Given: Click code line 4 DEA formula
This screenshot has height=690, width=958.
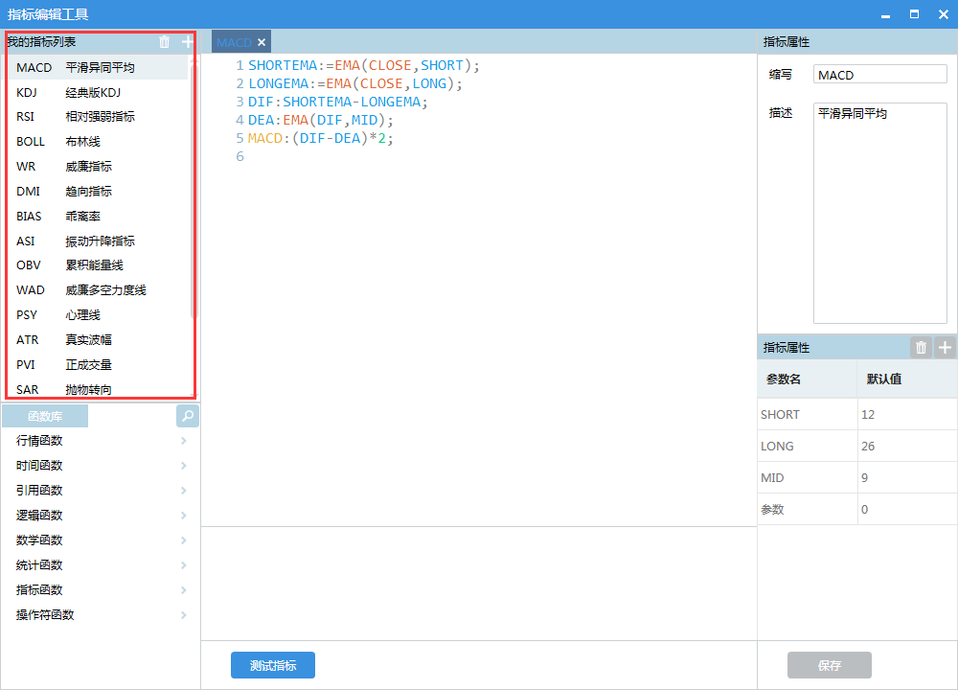Looking at the screenshot, I should coord(321,121).
